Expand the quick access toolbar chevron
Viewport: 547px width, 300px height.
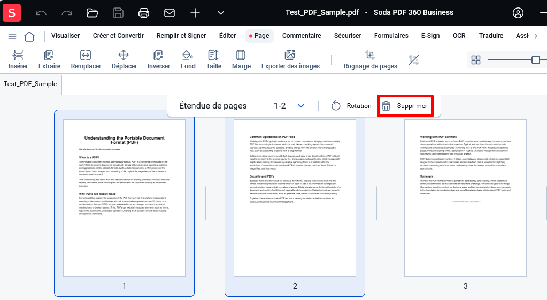point(220,13)
